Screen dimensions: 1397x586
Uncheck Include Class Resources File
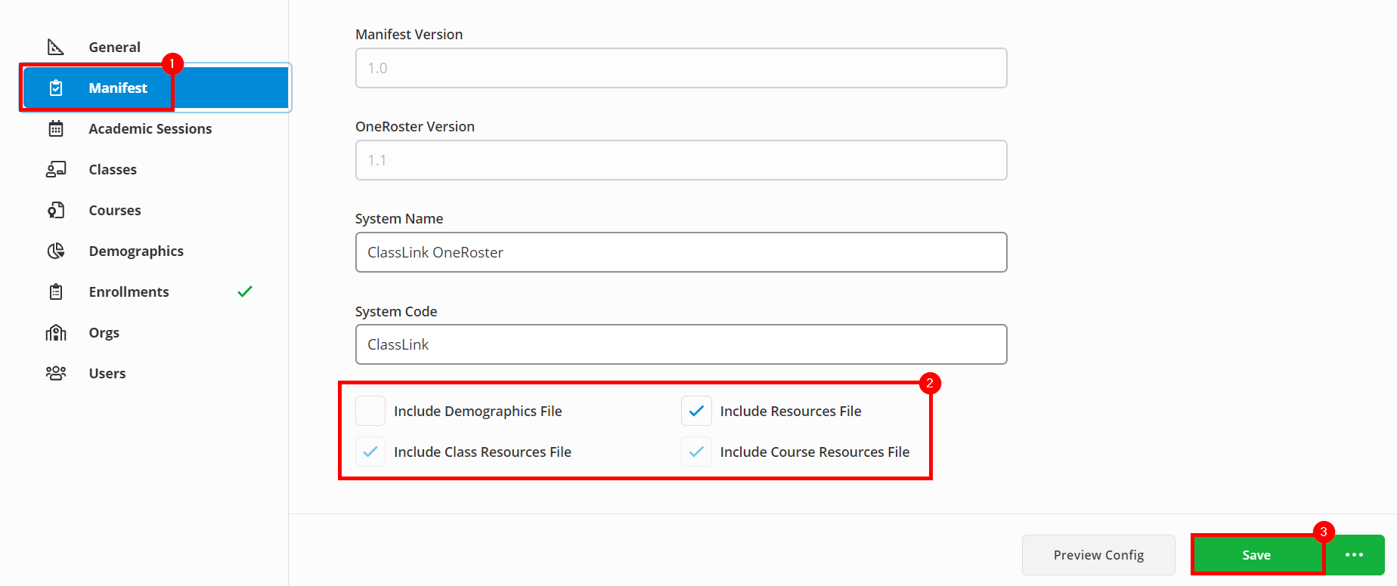click(x=370, y=452)
